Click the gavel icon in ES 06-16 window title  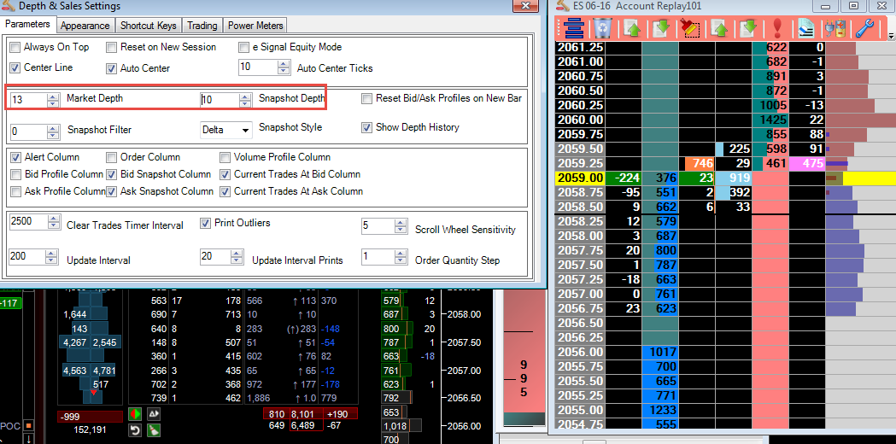coord(560,6)
